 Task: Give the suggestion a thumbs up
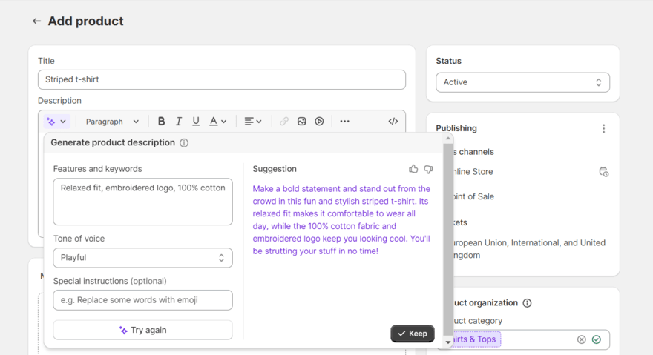pyautogui.click(x=413, y=169)
